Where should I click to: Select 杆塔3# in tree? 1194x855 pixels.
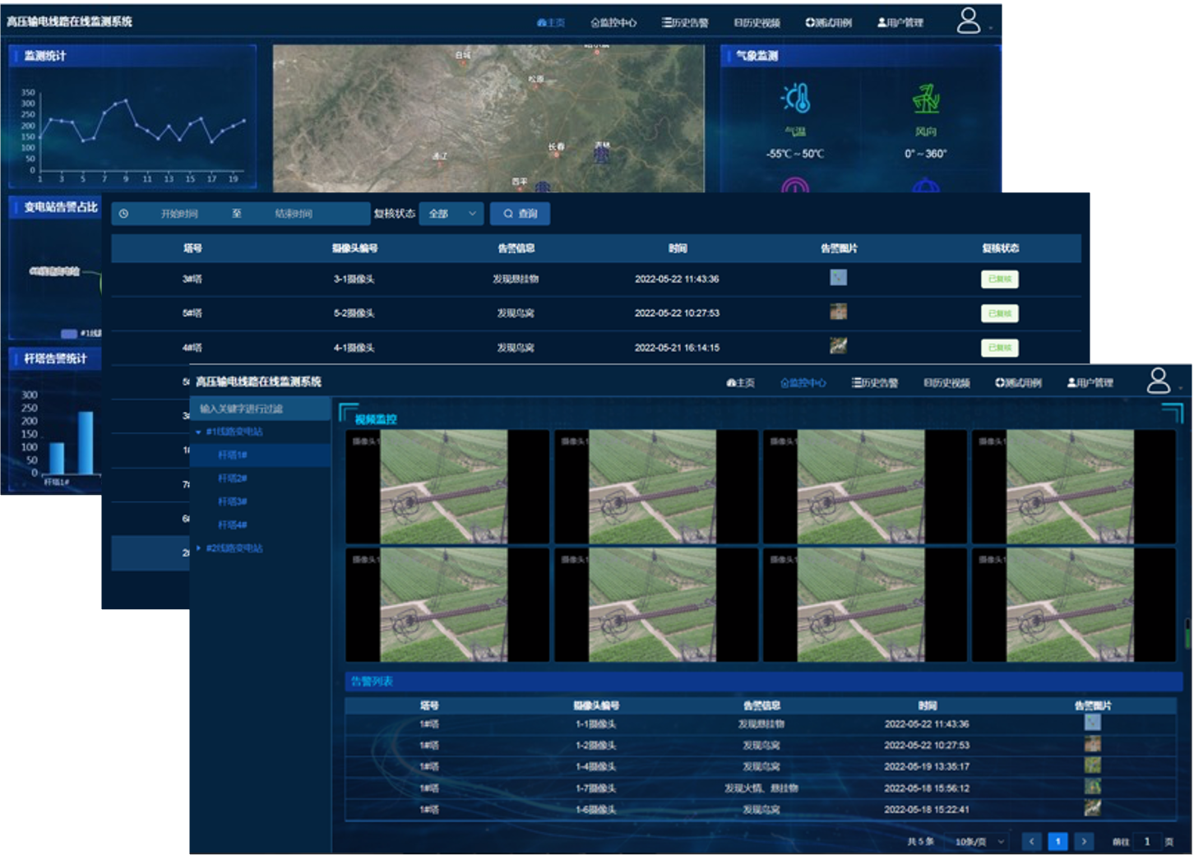[261, 501]
